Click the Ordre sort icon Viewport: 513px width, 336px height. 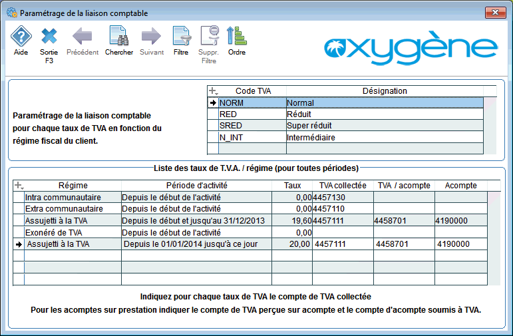(x=237, y=37)
